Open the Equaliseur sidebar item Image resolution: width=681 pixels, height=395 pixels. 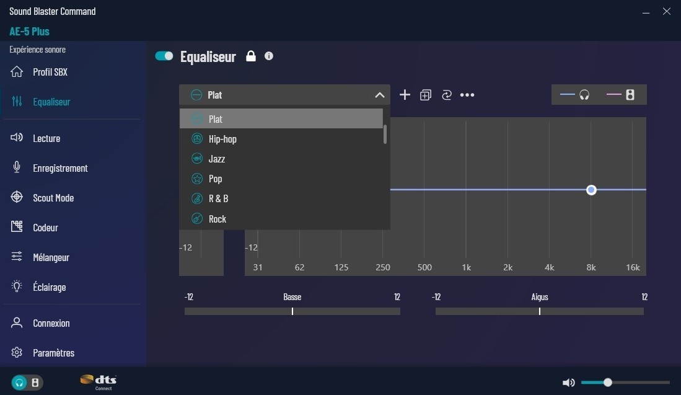pos(72,101)
